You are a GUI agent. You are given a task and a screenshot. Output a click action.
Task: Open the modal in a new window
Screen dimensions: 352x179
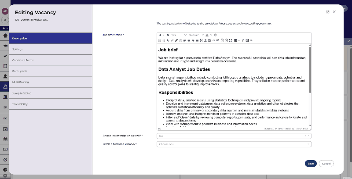pos(328,12)
